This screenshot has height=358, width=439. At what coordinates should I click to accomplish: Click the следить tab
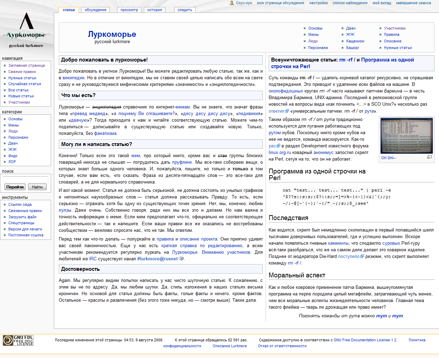185,10
